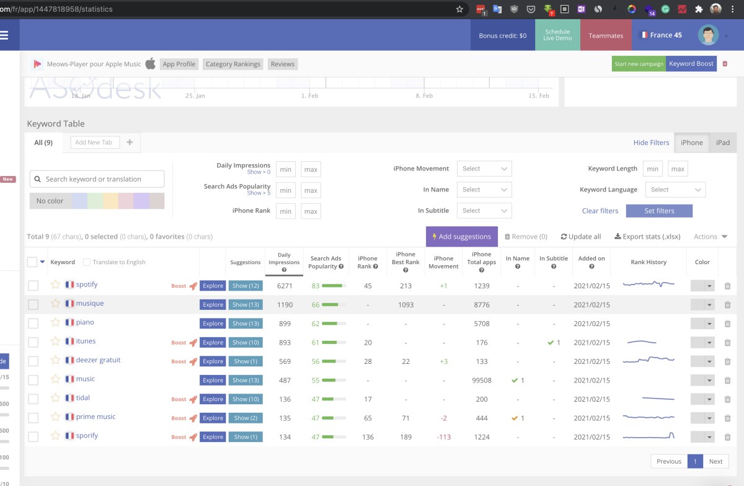
Task: Open the In Name filter dropdown
Action: click(x=484, y=190)
